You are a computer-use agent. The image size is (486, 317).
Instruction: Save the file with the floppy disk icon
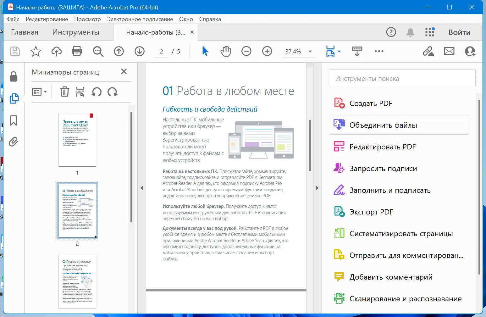point(15,51)
